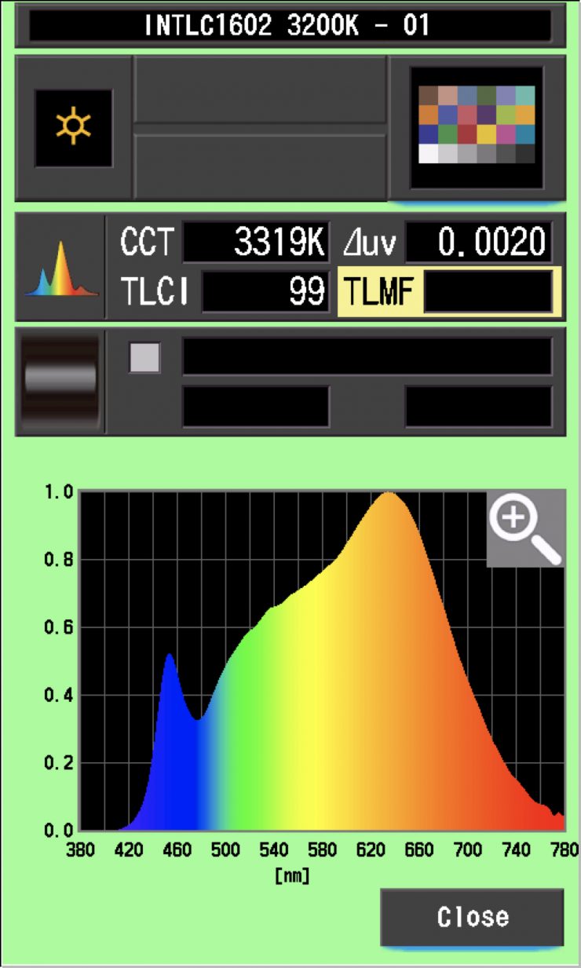Click the Δuv value showing 0.0020
Image resolution: width=581 pixels, height=968 pixels.
click(478, 243)
